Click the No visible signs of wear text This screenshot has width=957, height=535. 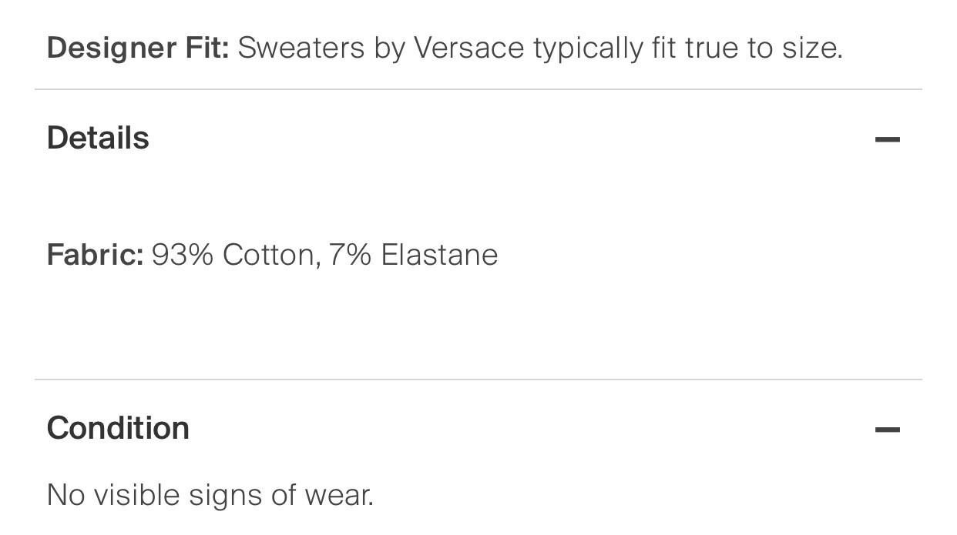pos(210,495)
